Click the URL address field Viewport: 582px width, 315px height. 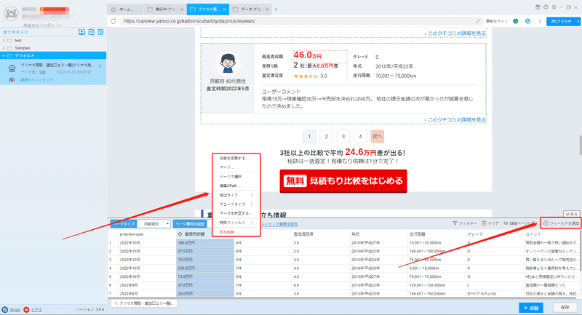tap(297, 21)
